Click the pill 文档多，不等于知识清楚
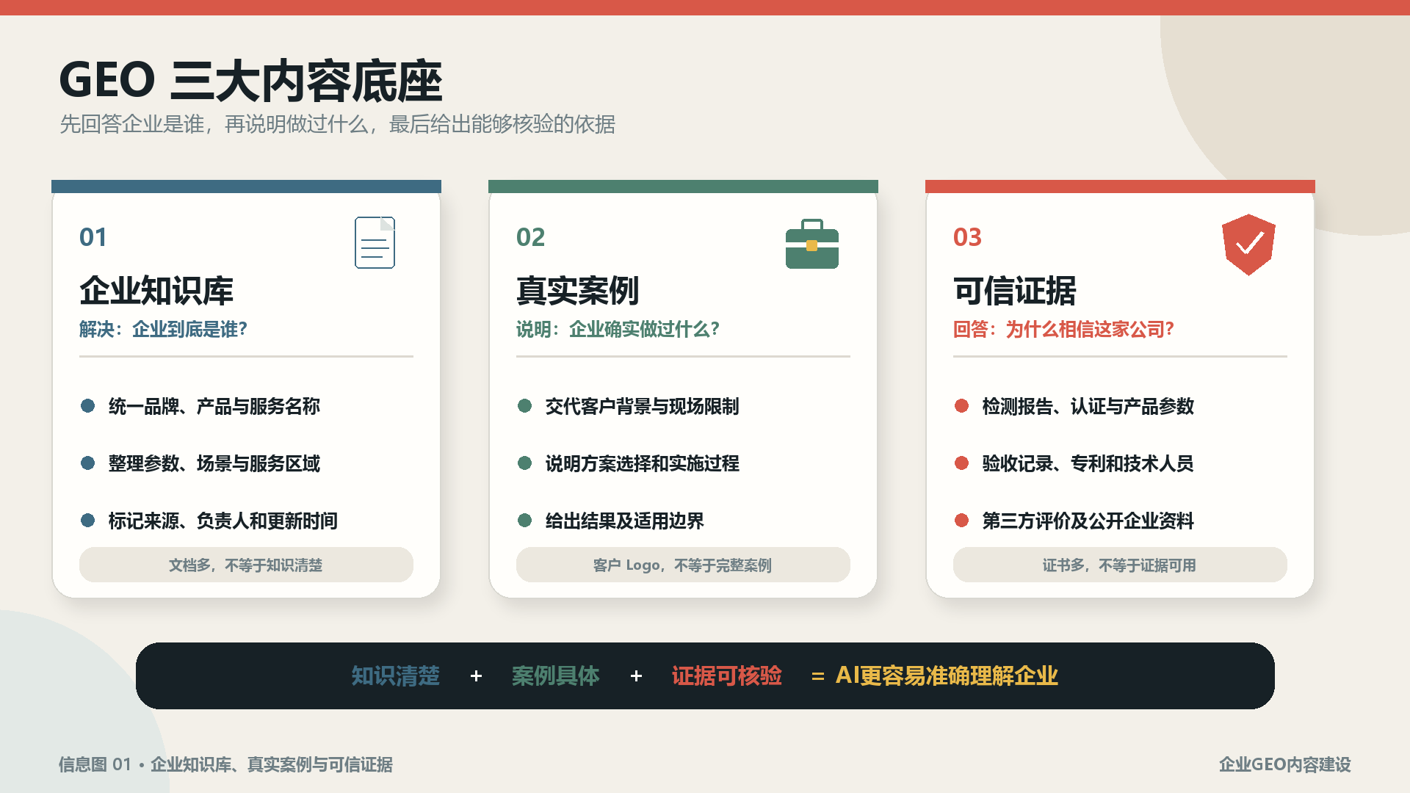 pyautogui.click(x=246, y=565)
